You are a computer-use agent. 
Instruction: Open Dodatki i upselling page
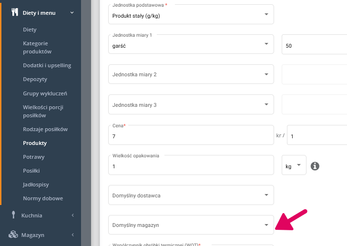47,65
